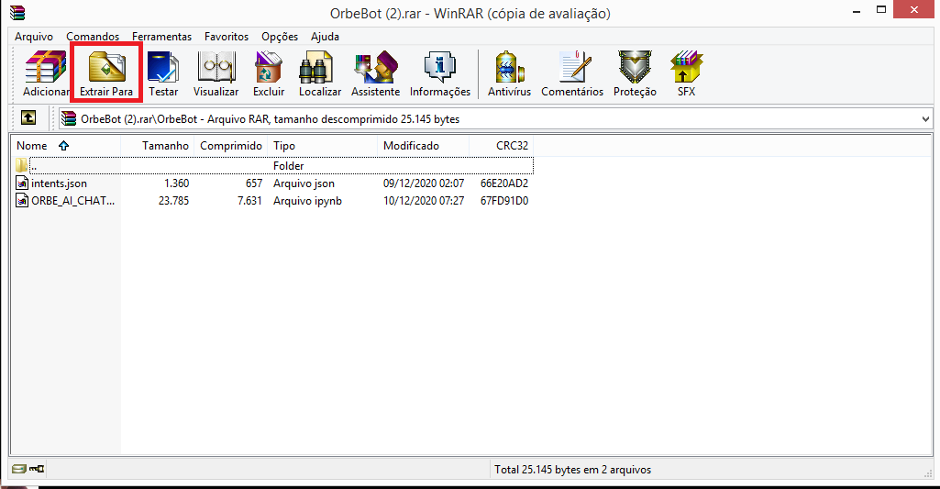Click size value 23.785
This screenshot has width=940, height=489.
click(x=173, y=201)
